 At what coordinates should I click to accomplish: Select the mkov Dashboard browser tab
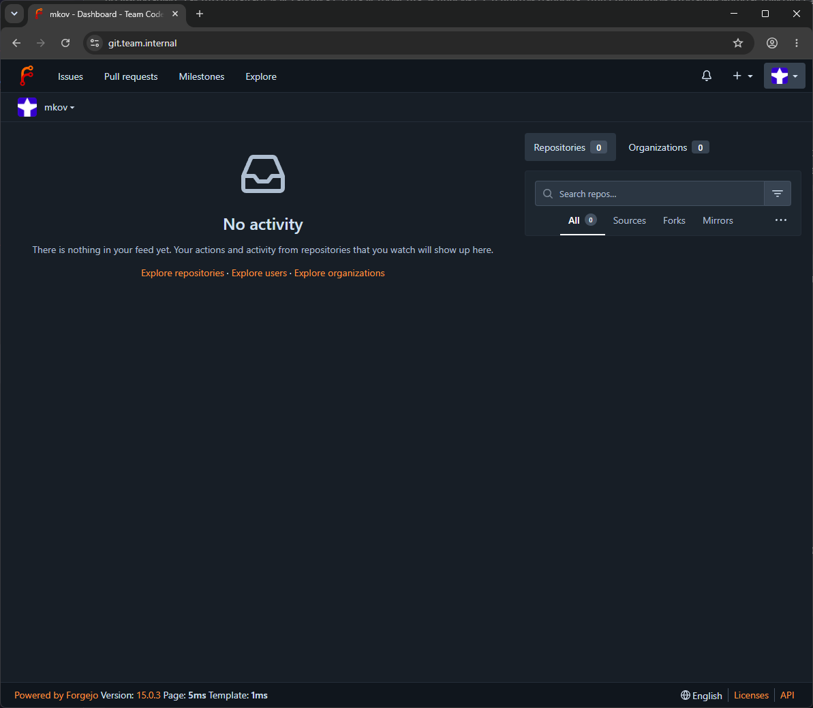tap(107, 14)
